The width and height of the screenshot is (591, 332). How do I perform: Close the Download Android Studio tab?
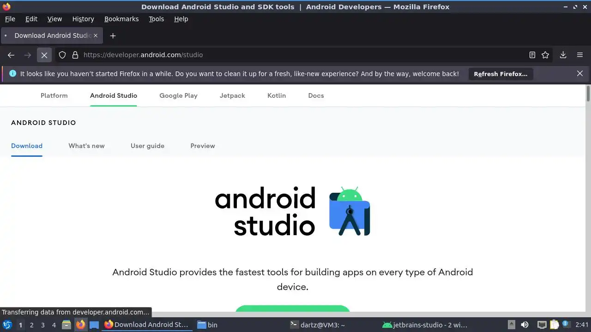[x=96, y=36]
